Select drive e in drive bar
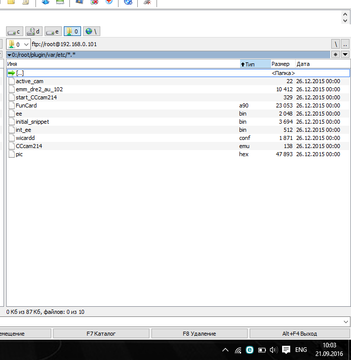The width and height of the screenshot is (351, 360). [53, 31]
